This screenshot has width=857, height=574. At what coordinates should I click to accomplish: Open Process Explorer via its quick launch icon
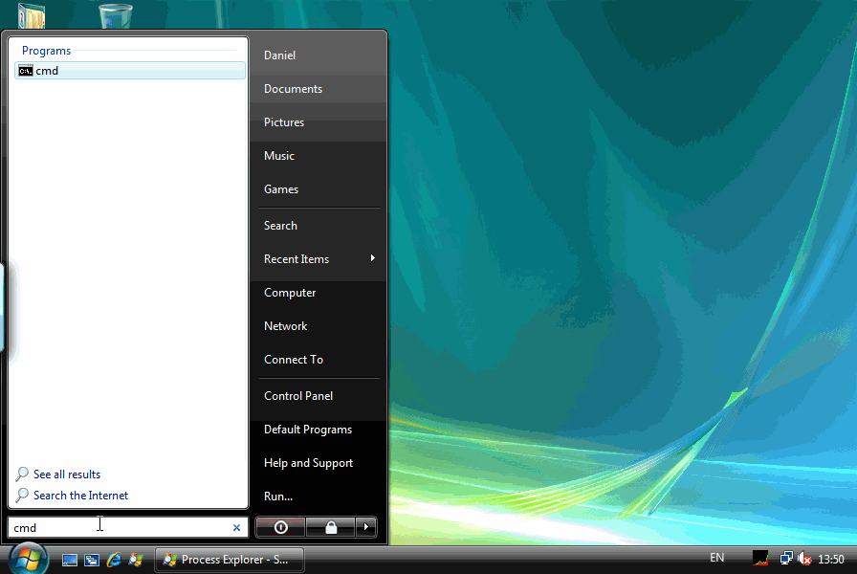pos(136,559)
